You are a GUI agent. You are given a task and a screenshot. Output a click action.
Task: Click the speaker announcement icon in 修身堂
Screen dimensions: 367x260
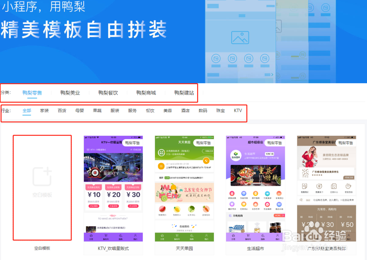[301, 199]
